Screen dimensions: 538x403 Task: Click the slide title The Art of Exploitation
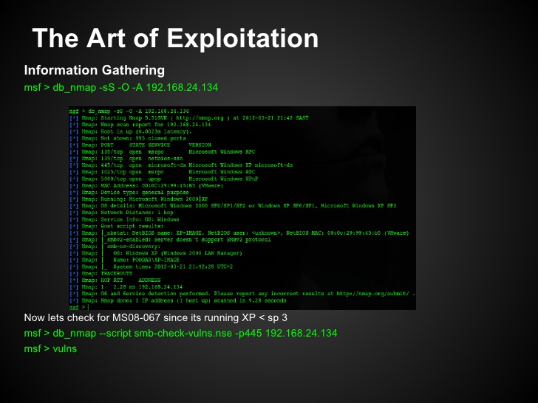click(x=176, y=38)
